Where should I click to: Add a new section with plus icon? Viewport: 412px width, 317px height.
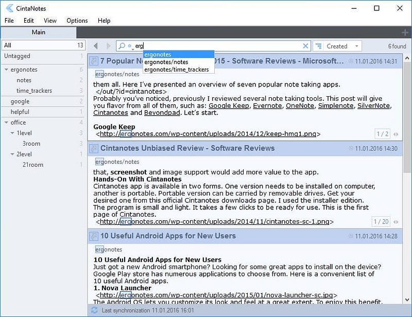point(405,32)
